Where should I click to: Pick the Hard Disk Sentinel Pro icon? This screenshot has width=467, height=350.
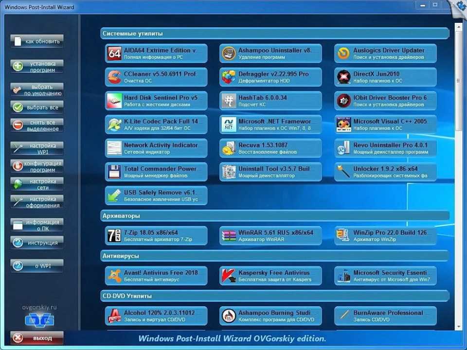click(114, 101)
